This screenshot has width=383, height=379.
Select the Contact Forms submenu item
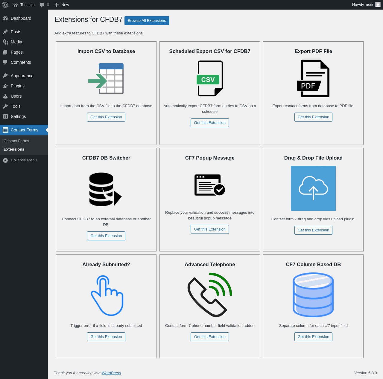(16, 141)
